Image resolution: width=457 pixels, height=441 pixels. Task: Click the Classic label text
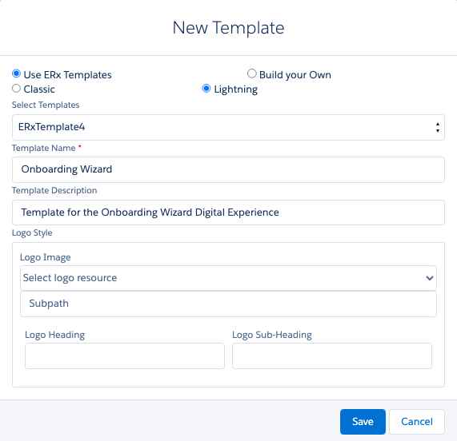pos(39,89)
